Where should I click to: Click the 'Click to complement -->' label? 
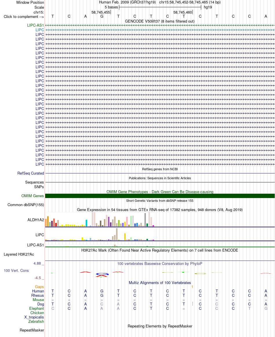[x=24, y=17]
